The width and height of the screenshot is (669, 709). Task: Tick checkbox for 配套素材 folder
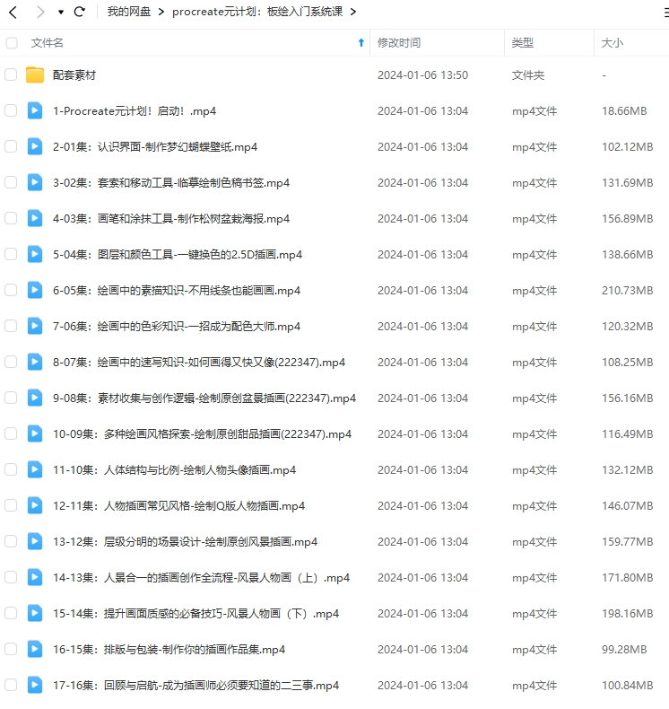click(11, 74)
